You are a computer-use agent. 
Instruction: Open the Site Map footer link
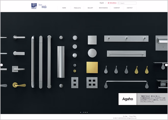click(x=125, y=116)
